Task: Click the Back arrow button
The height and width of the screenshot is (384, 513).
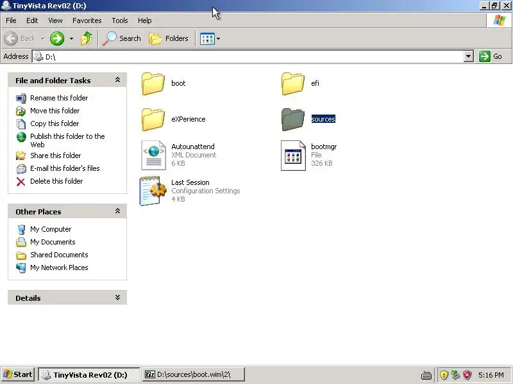Action: click(11, 38)
